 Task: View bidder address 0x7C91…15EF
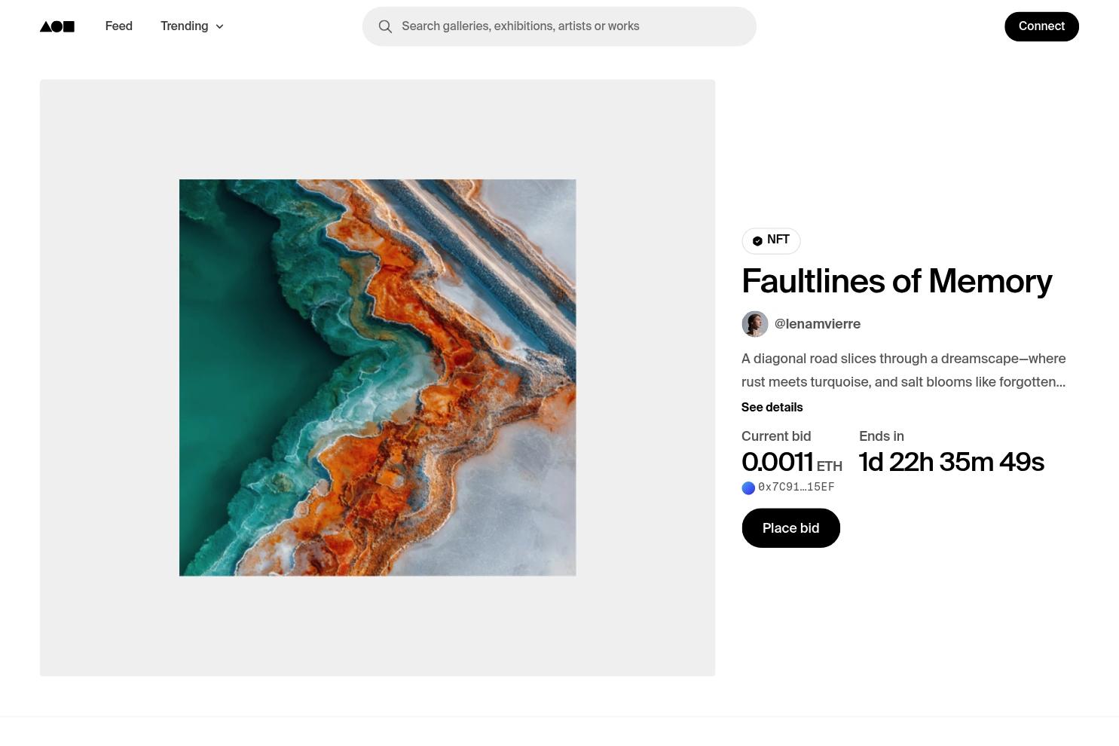click(x=796, y=487)
